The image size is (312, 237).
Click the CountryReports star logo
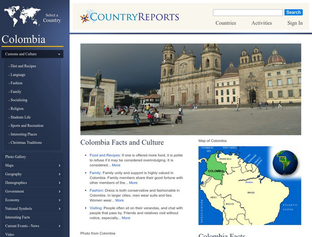point(84,17)
